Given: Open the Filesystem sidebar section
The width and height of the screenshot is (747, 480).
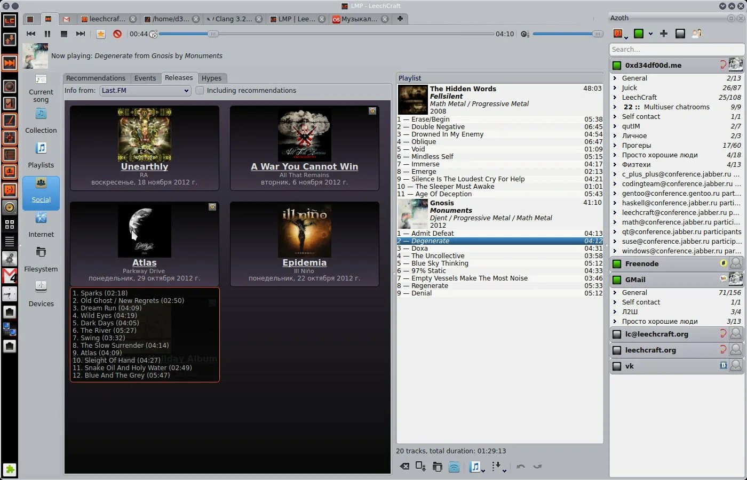Looking at the screenshot, I should pos(41,260).
